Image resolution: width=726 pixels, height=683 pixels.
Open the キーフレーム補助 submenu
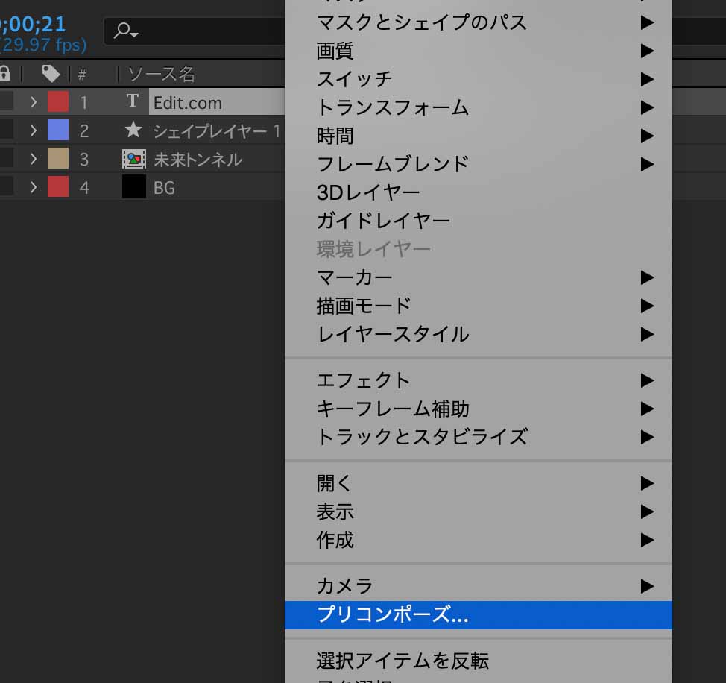point(479,409)
